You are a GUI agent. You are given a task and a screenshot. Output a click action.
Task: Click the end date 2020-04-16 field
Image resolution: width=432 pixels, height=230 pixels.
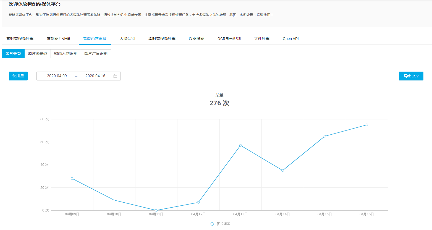(95, 76)
